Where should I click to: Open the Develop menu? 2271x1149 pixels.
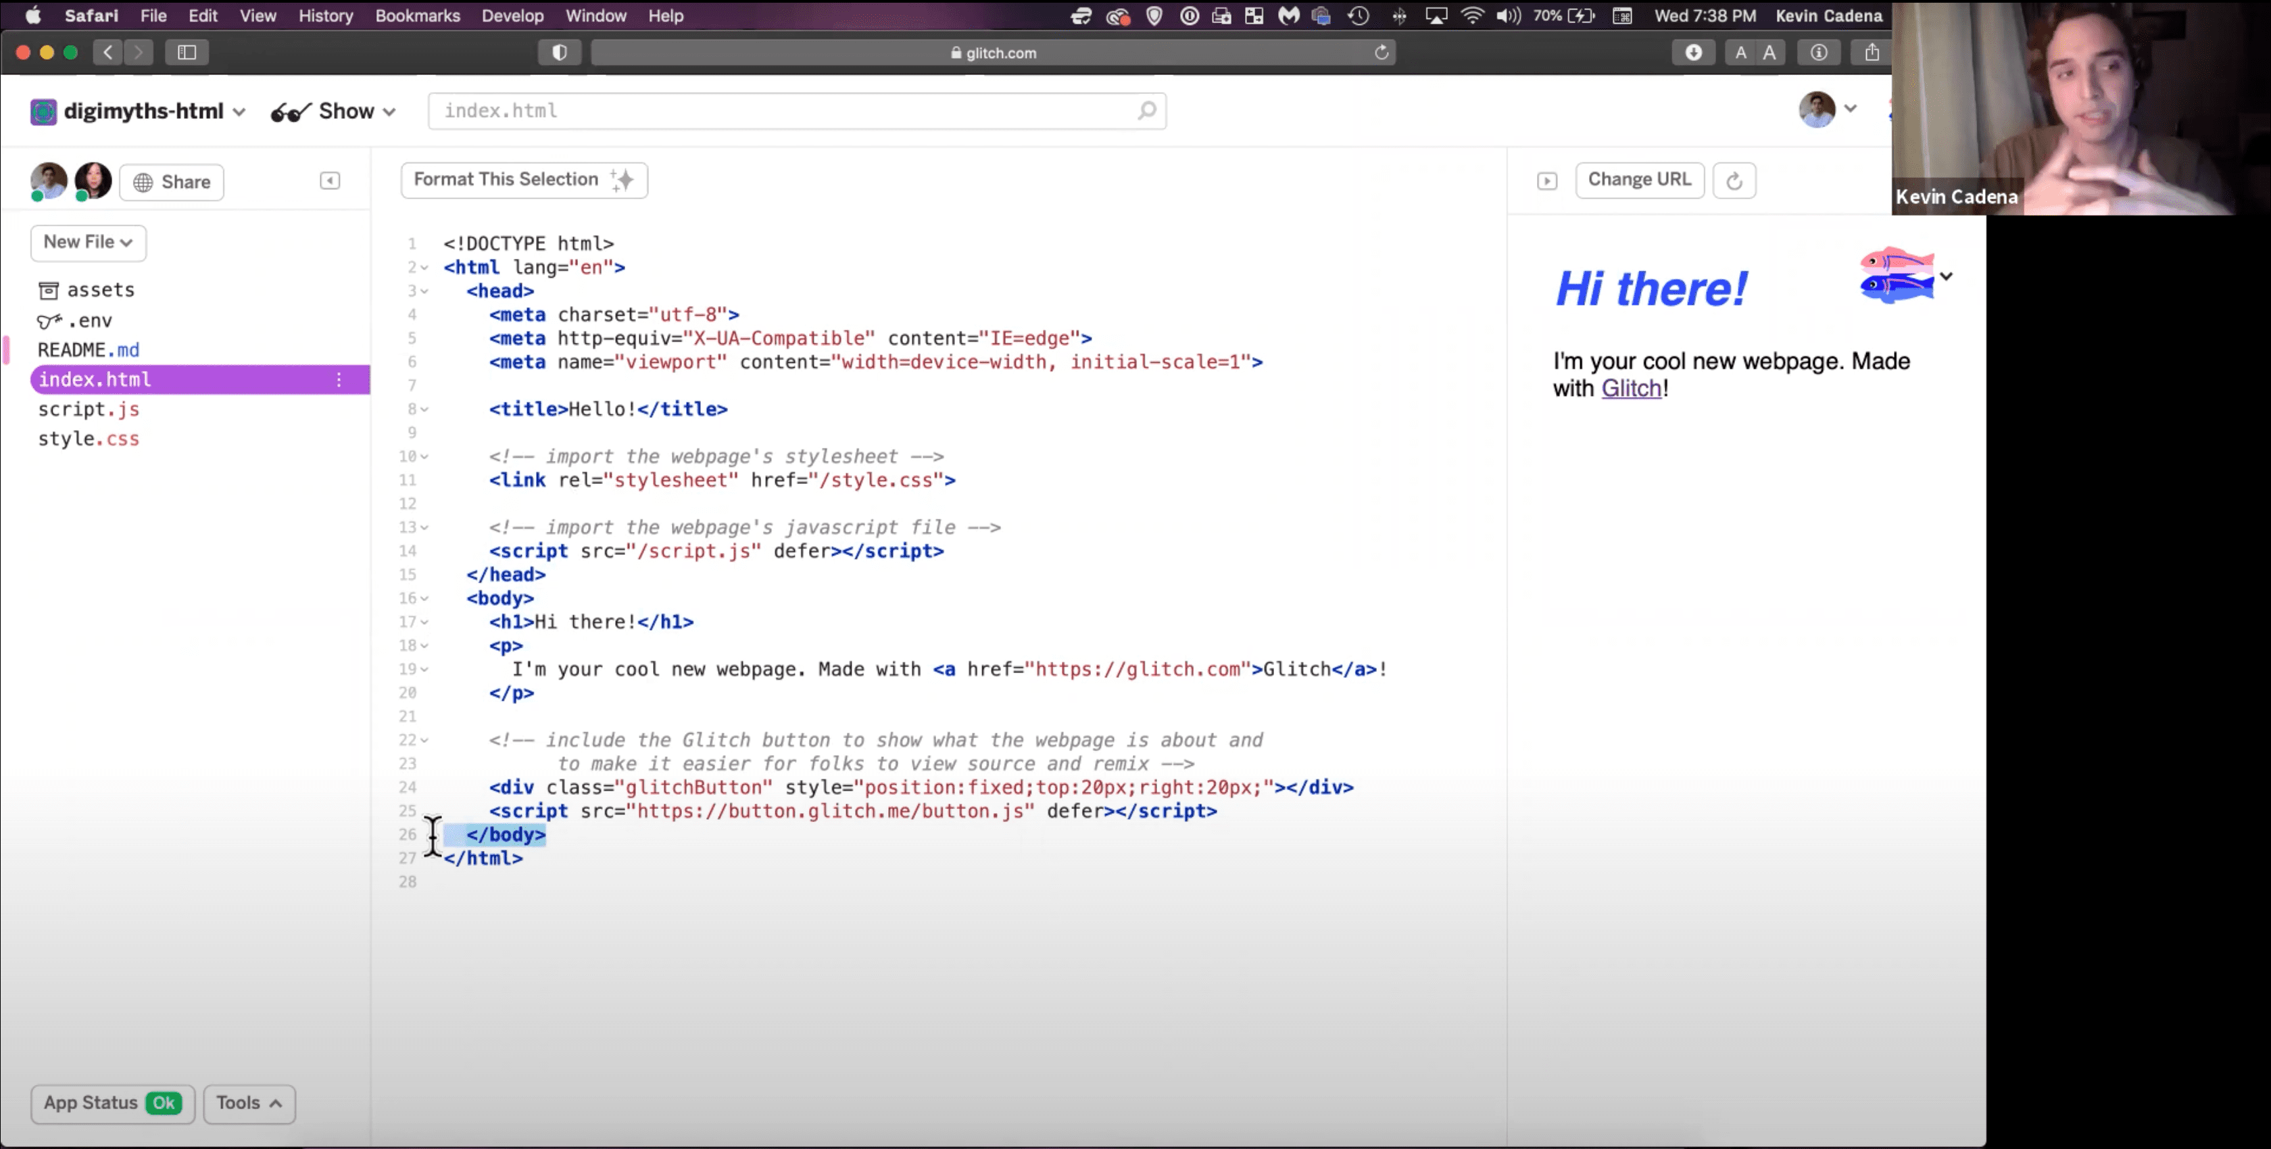point(513,16)
